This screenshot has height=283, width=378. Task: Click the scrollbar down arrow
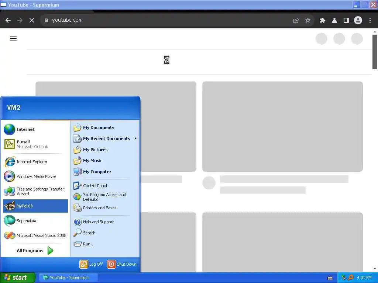[375, 269]
